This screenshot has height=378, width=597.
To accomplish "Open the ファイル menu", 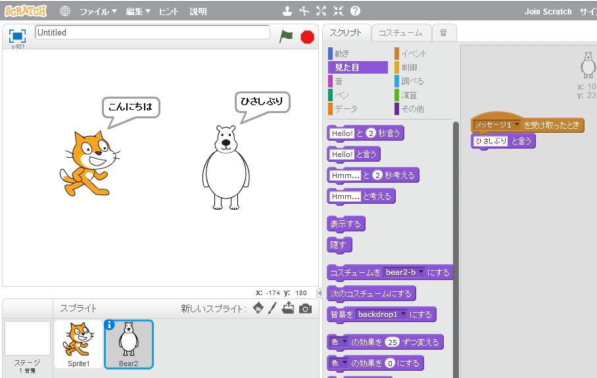I will (98, 12).
